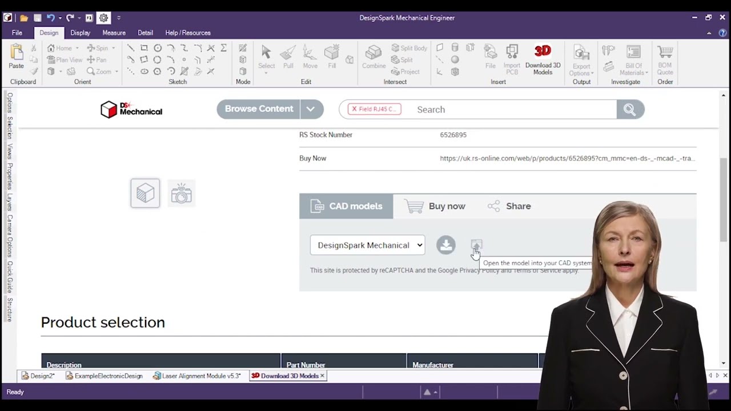
Task: Switch to the Detail ribbon tab
Action: click(145, 33)
